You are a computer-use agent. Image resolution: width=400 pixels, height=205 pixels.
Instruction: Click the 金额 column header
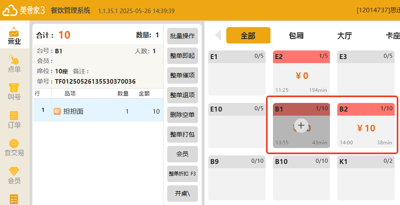pyautogui.click(x=144, y=94)
